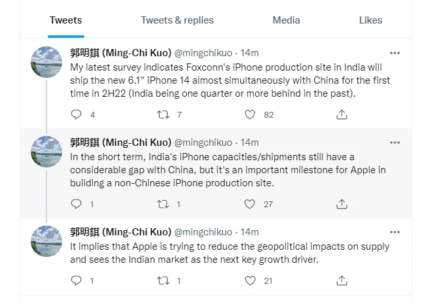This screenshot has height=304, width=426.
Task: Switch to the Media tab
Action: coord(286,20)
